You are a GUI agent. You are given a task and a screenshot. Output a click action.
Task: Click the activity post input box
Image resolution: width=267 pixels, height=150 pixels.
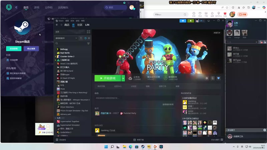(135, 98)
